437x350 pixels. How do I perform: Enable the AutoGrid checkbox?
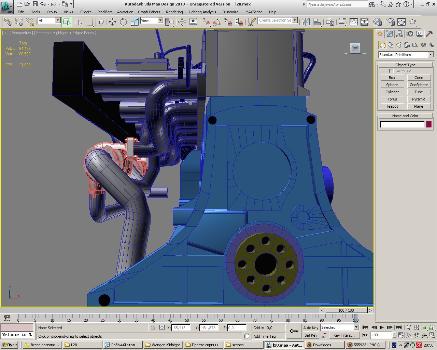click(x=391, y=71)
